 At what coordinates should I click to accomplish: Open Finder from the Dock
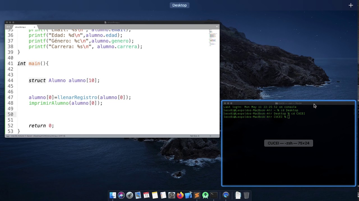(113, 195)
